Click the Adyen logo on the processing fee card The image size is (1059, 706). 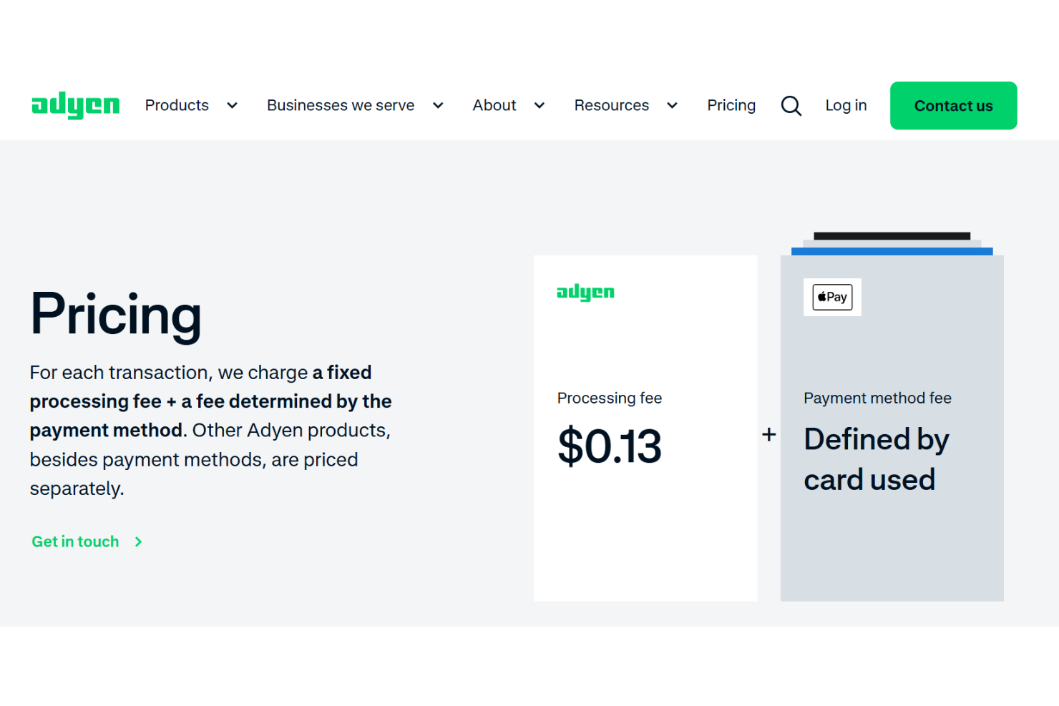(585, 292)
